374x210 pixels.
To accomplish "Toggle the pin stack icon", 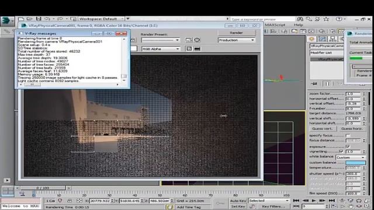I will pos(314,83).
